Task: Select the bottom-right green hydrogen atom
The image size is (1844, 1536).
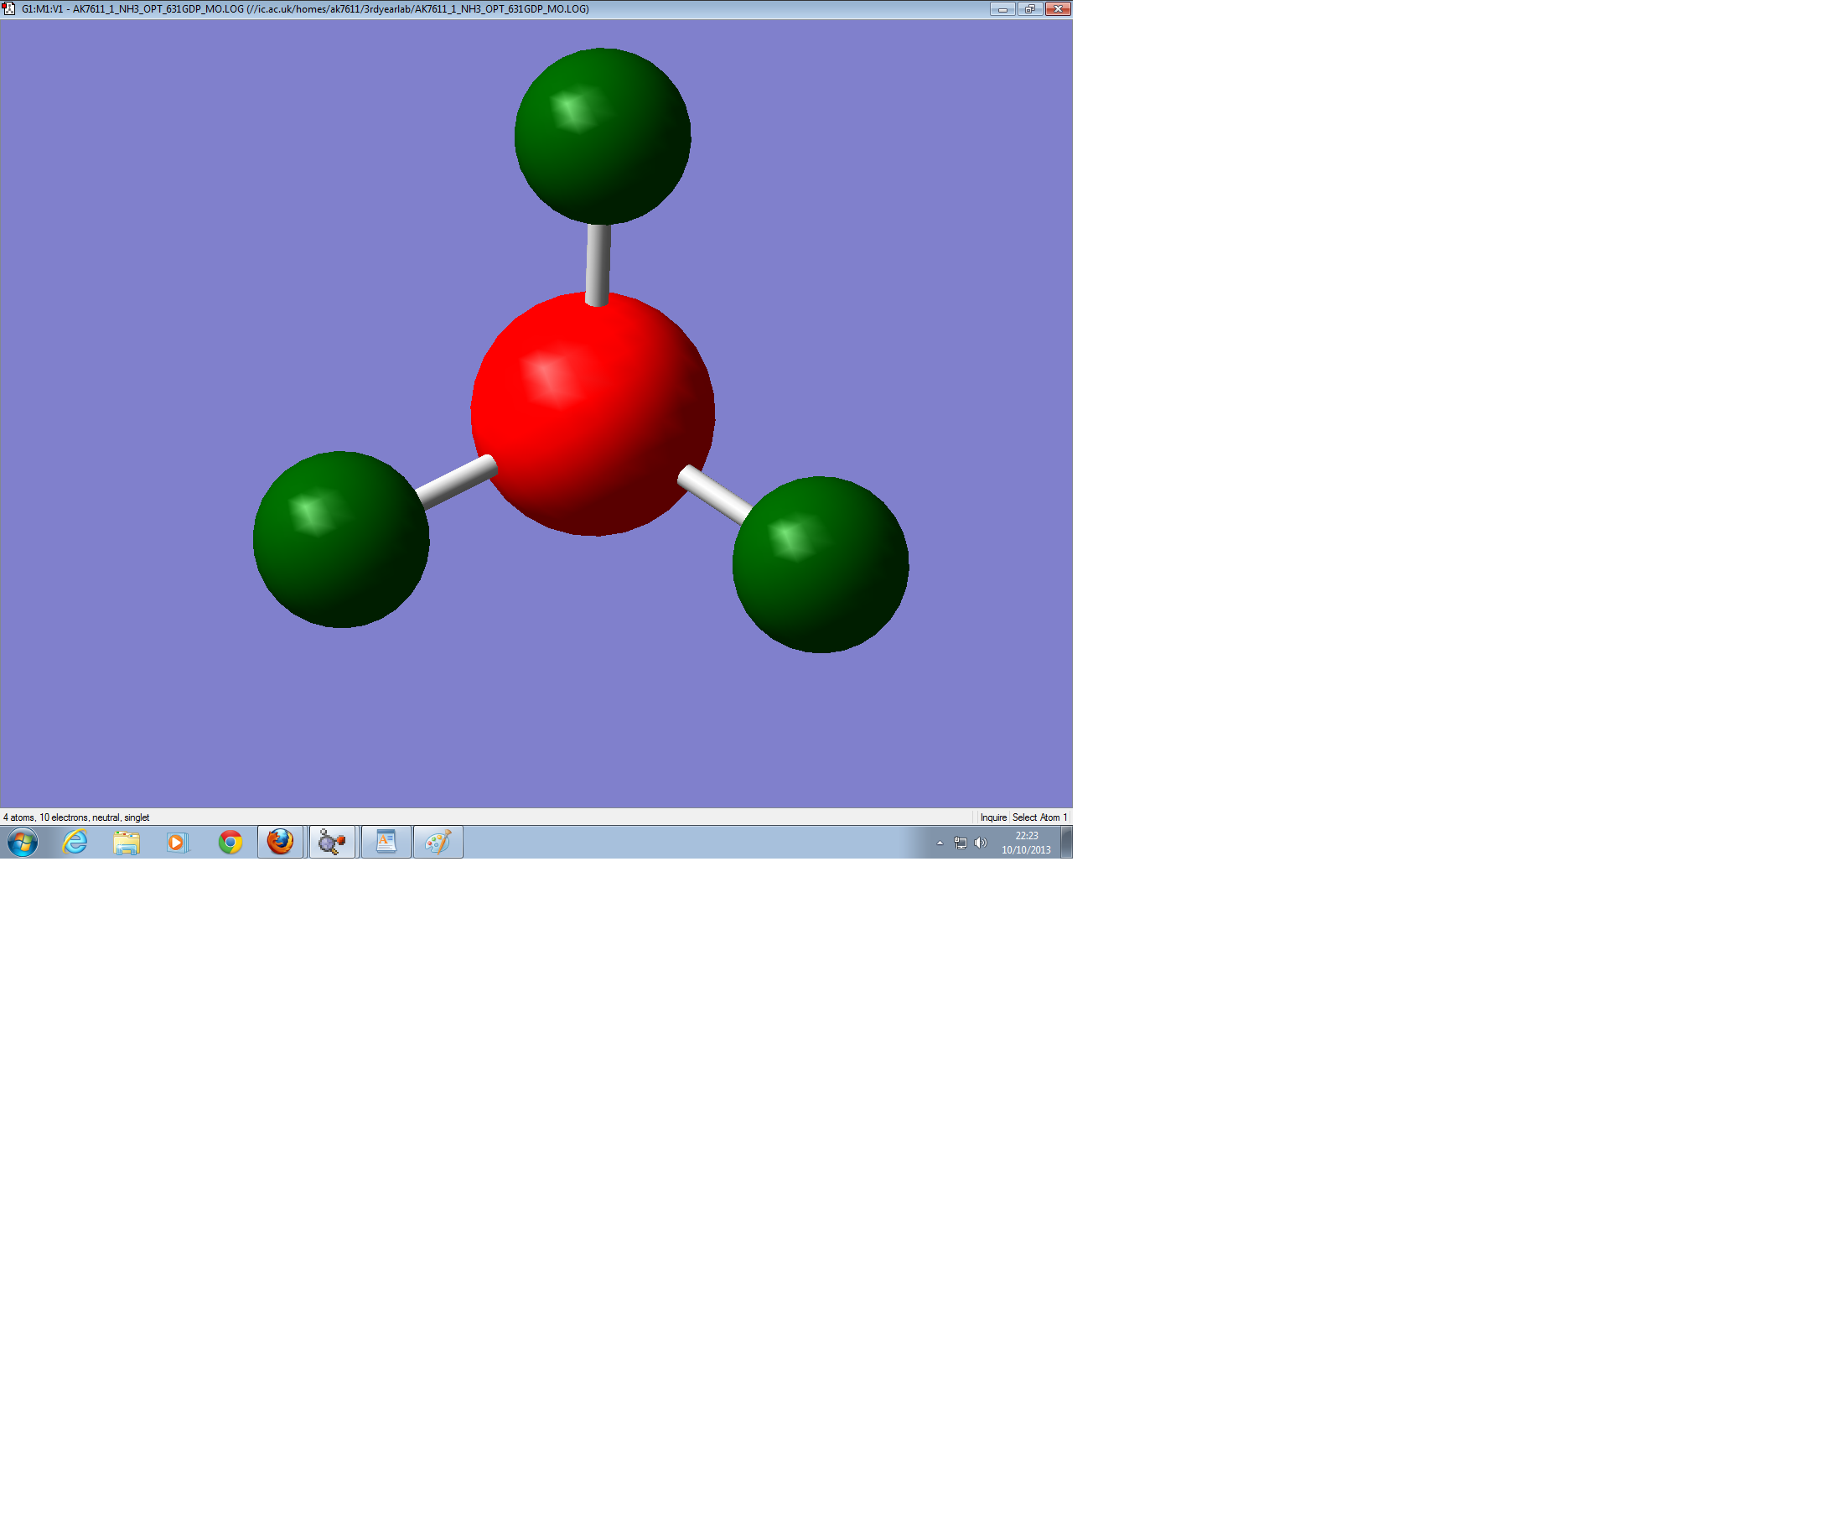Action: [x=820, y=565]
